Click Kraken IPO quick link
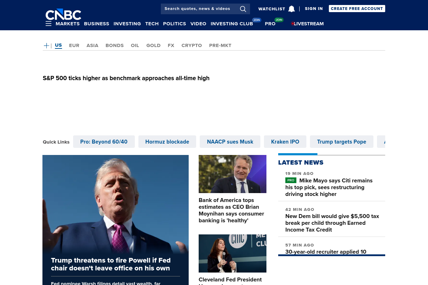 pos(285,142)
